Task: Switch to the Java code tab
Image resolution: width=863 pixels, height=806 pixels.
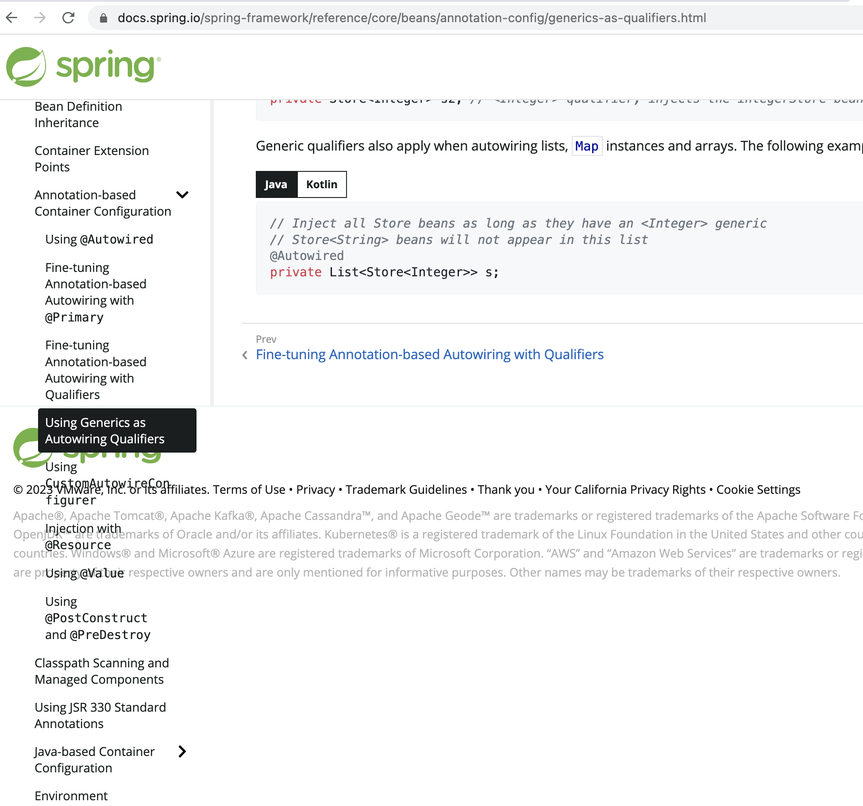Action: pos(277,184)
